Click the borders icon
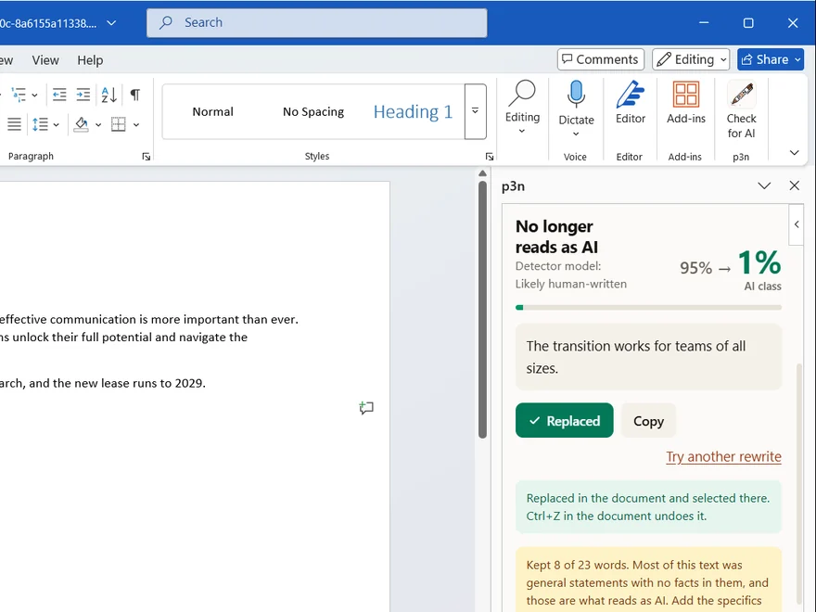 coord(118,124)
